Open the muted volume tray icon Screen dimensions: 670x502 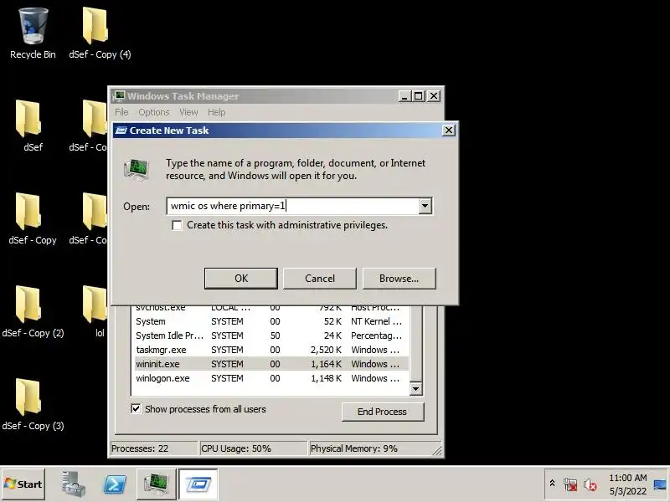pos(590,484)
